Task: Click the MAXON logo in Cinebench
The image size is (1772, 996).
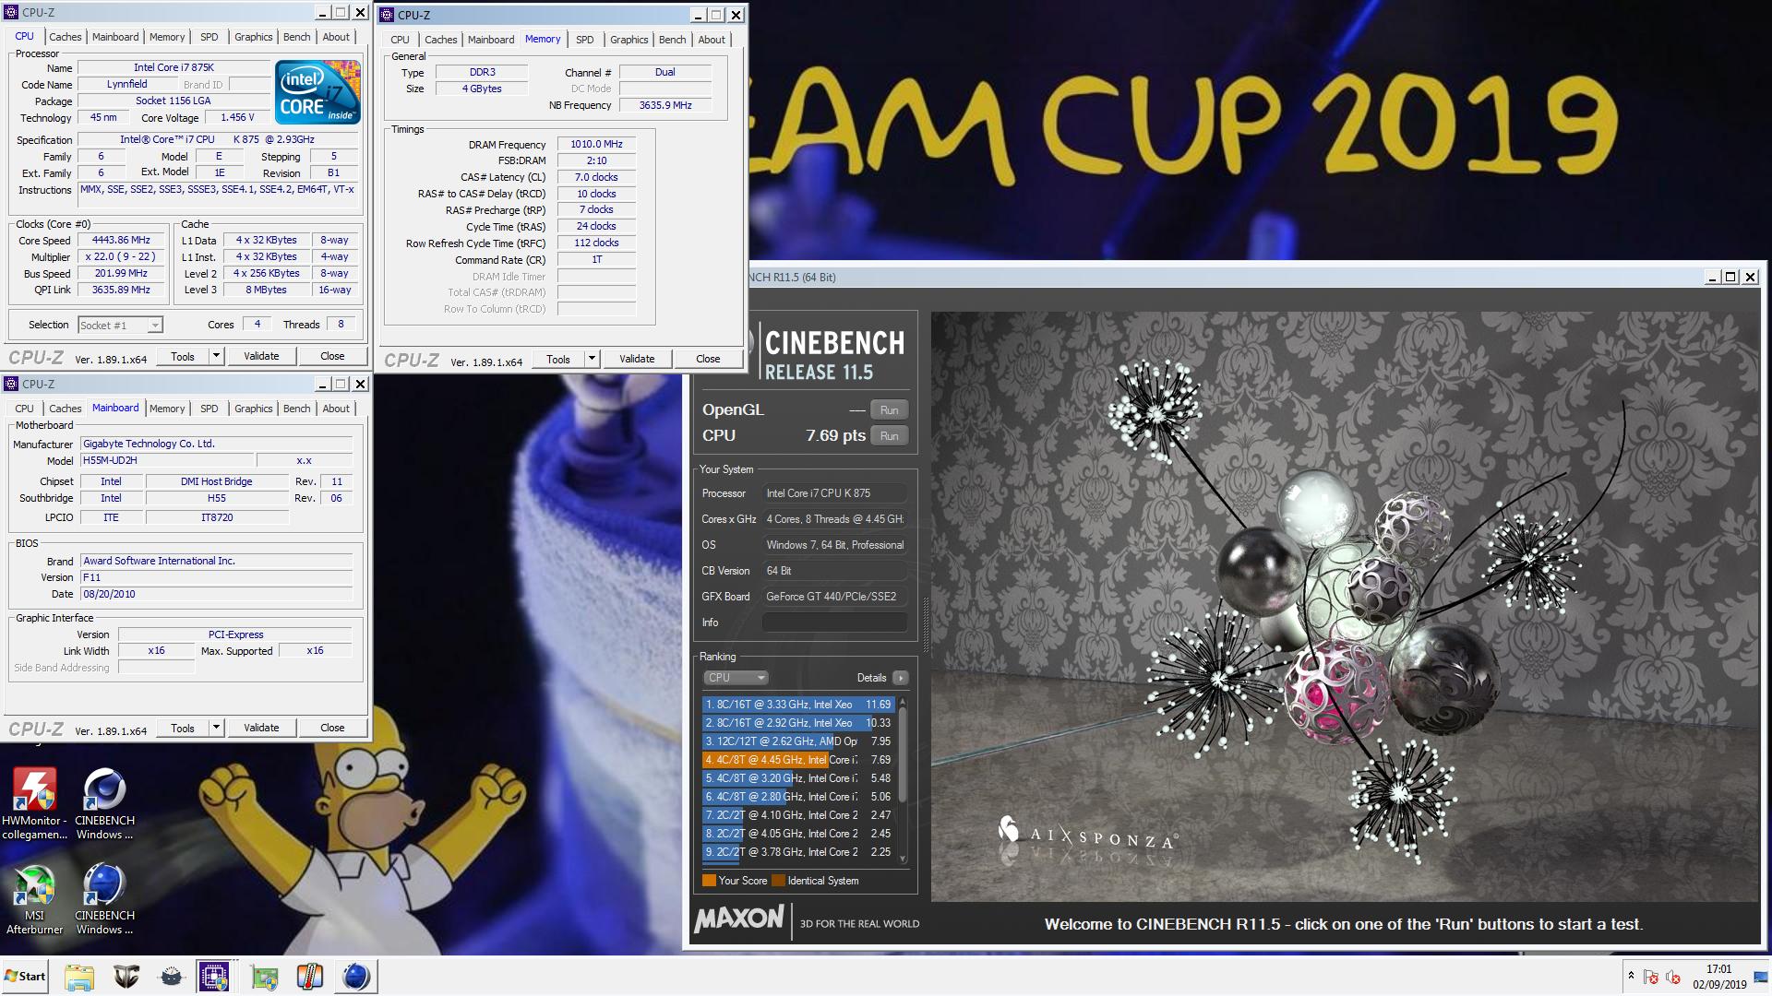Action: click(x=738, y=919)
